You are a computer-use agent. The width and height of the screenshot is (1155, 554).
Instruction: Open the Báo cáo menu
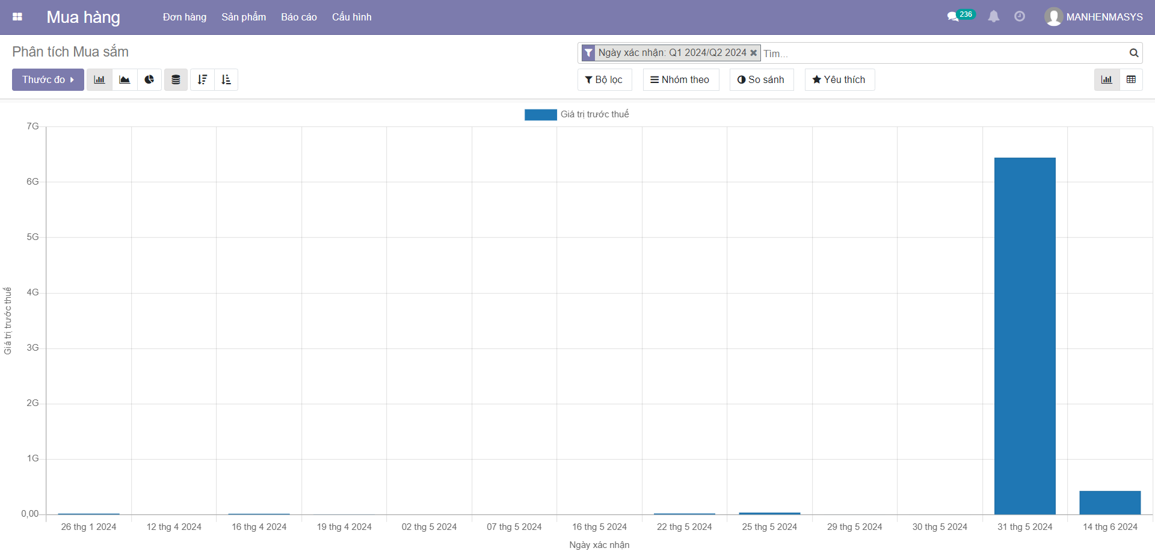(x=298, y=17)
